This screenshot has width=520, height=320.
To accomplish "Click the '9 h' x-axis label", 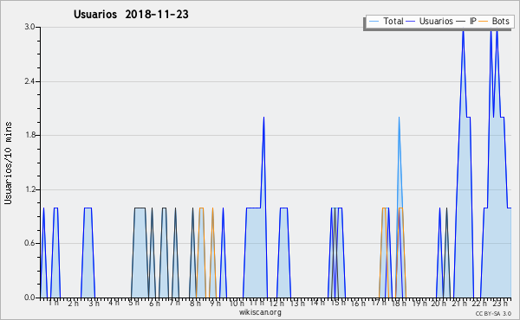I will (215, 303).
